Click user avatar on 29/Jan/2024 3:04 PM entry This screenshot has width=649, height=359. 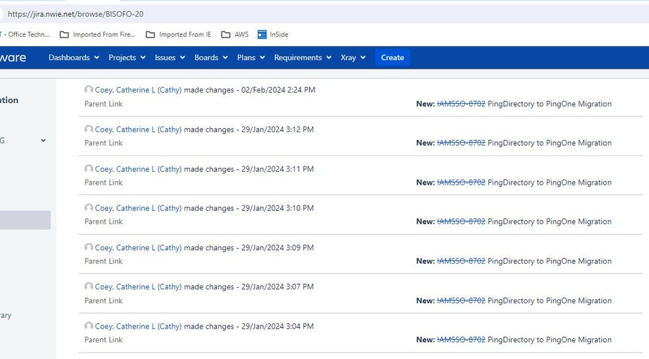click(88, 326)
